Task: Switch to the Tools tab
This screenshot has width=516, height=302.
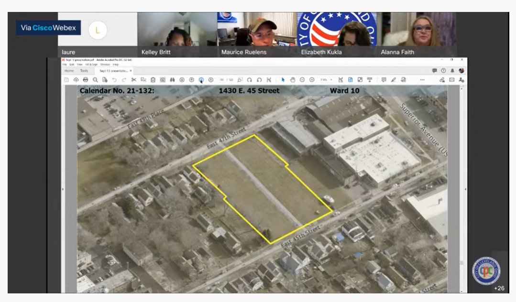Action: (84, 71)
